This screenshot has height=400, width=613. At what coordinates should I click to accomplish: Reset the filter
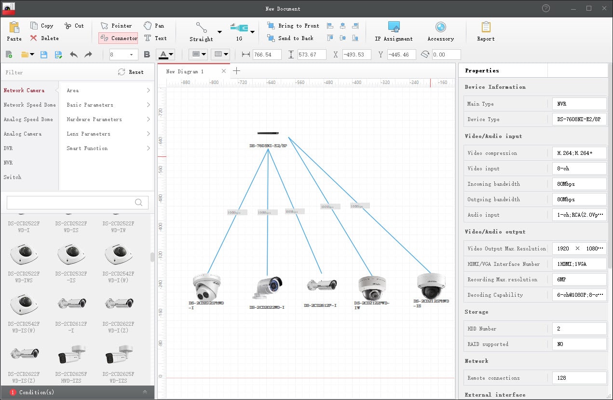(131, 72)
